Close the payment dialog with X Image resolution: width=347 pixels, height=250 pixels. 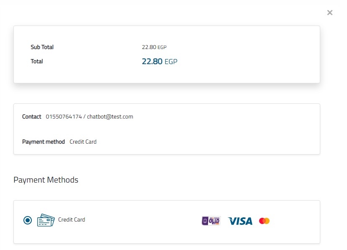pyautogui.click(x=330, y=13)
